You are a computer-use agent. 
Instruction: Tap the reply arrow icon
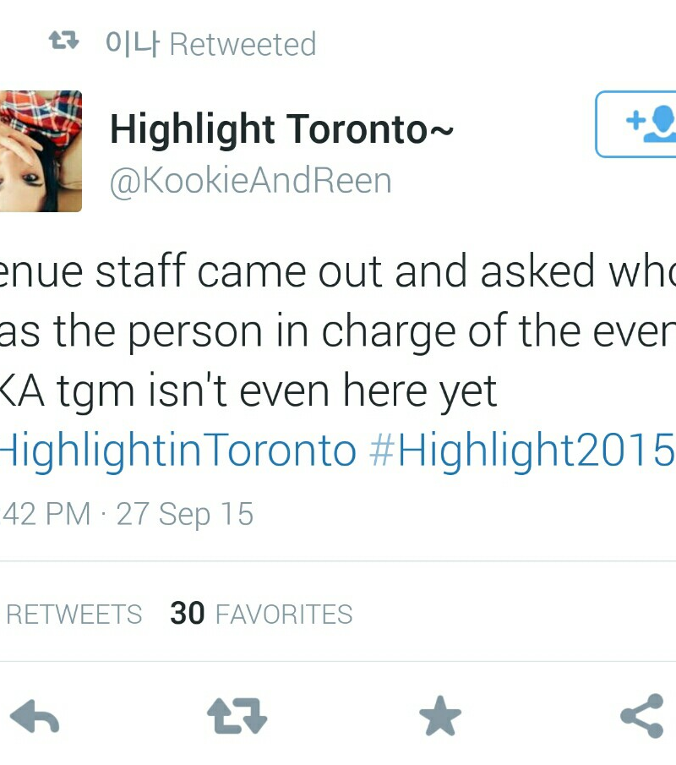(x=35, y=716)
